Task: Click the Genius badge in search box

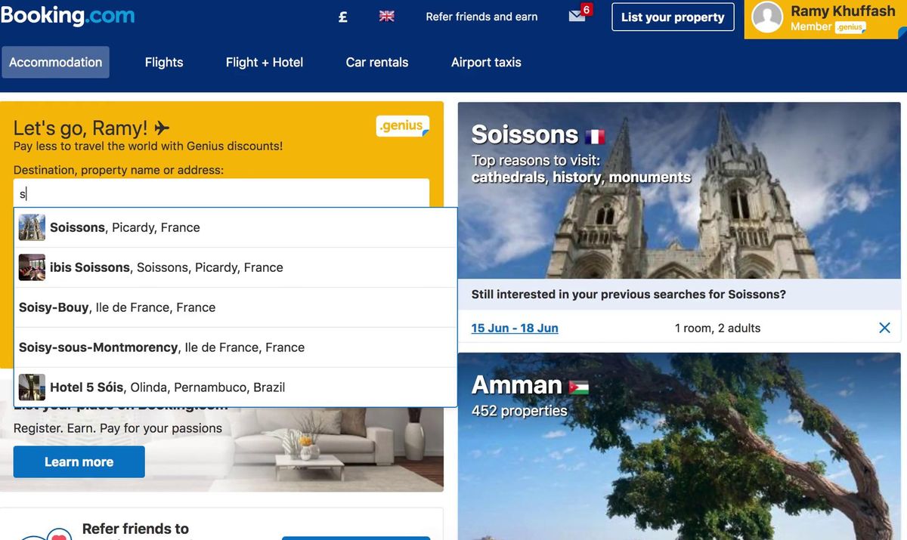Action: (x=402, y=126)
